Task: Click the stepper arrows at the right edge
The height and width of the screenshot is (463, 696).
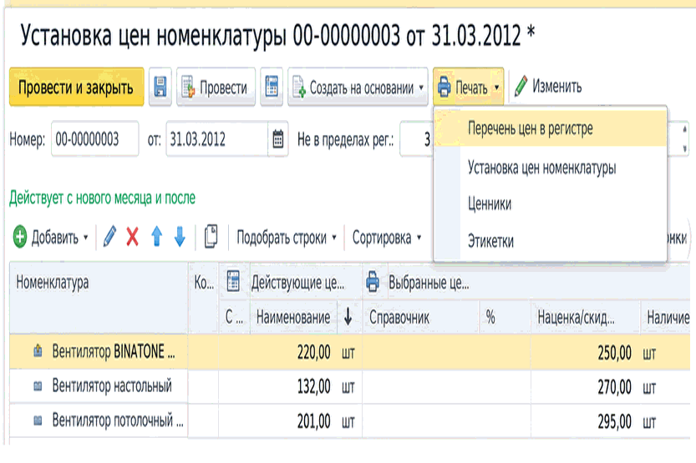Action: coord(684,139)
